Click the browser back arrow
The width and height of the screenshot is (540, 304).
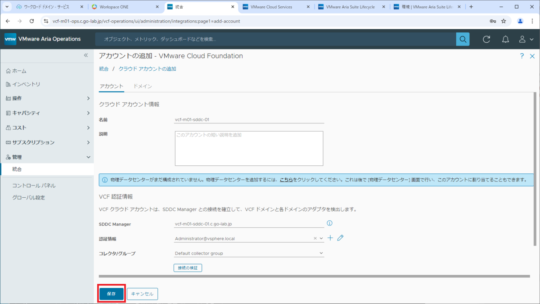(8, 21)
